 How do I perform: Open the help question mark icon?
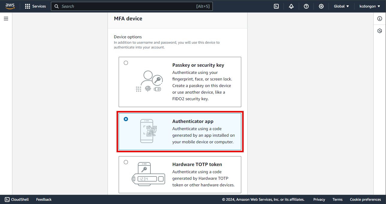[306, 6]
